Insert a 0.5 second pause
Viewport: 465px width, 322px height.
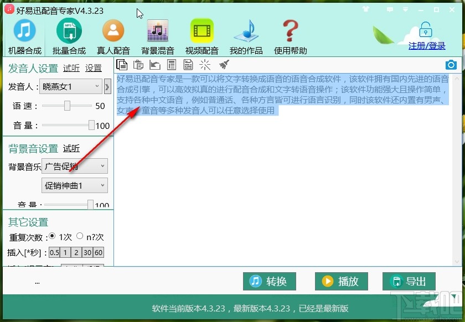point(54,253)
